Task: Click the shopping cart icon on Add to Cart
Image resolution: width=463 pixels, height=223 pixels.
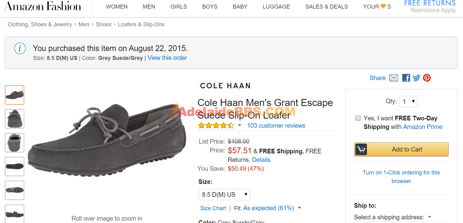Action: (361, 149)
